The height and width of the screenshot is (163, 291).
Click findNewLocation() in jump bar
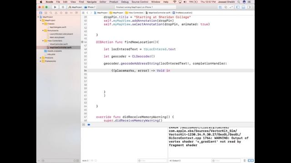(182, 13)
